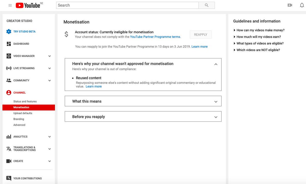The height and width of the screenshot is (184, 306).
Task: Click Guidelines and information heading
Action: 257,21
